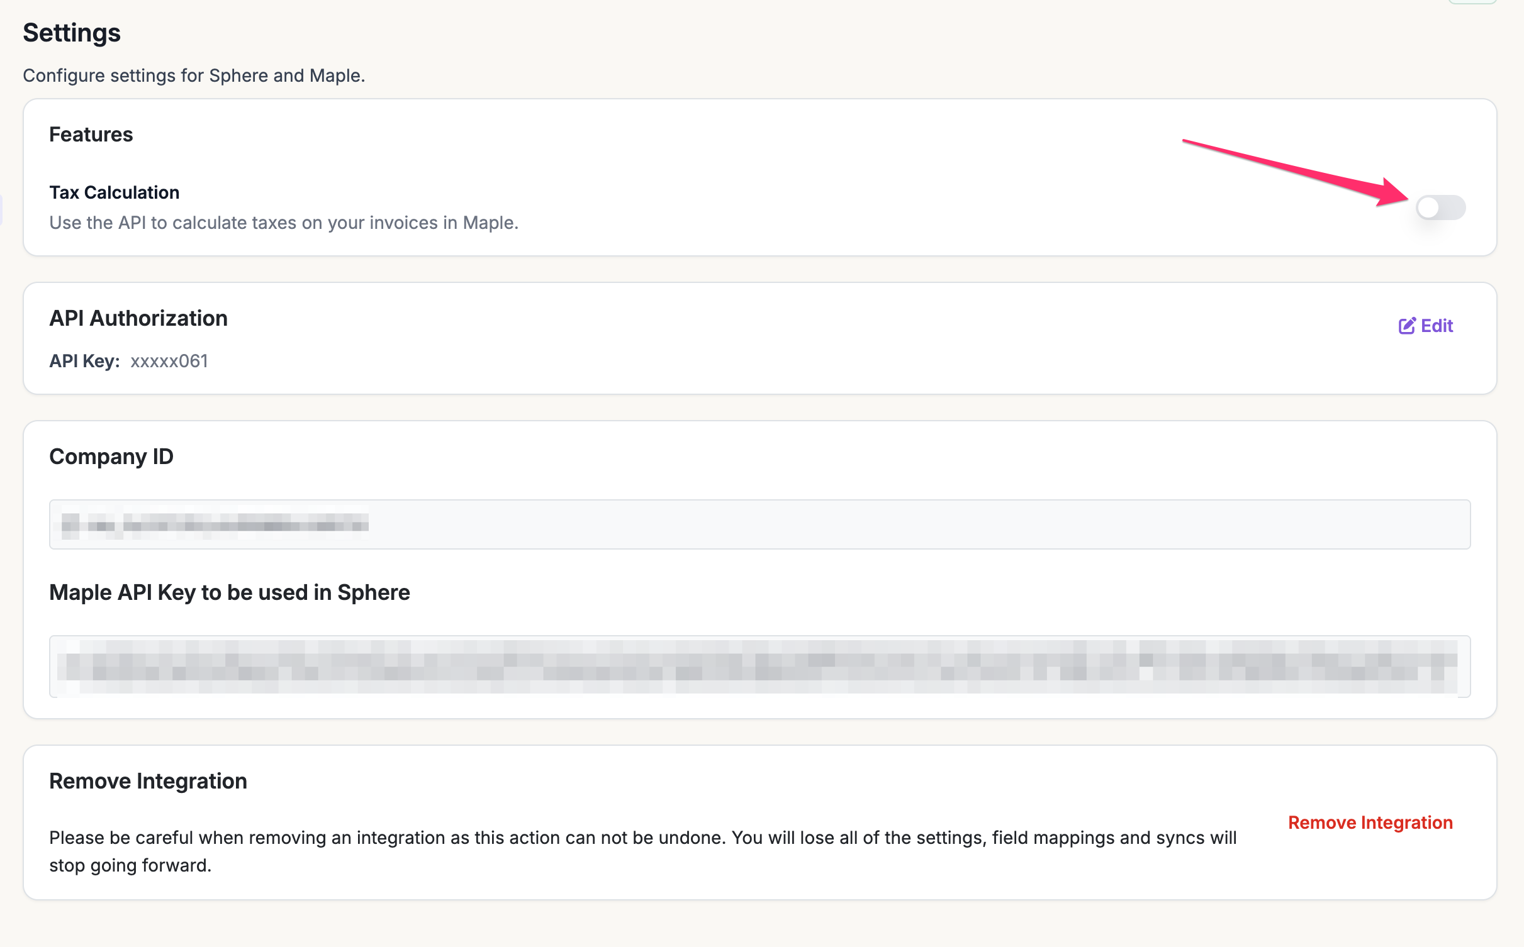Click the Maple API Key field

point(759,666)
